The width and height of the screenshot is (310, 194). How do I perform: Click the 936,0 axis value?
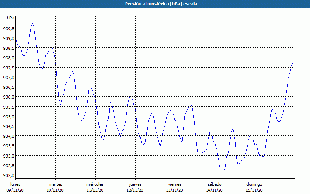click(9, 97)
